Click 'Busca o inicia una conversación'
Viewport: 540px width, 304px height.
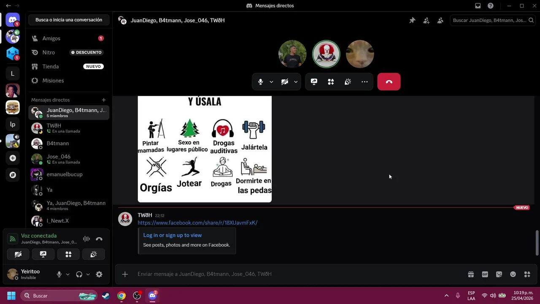point(69,20)
